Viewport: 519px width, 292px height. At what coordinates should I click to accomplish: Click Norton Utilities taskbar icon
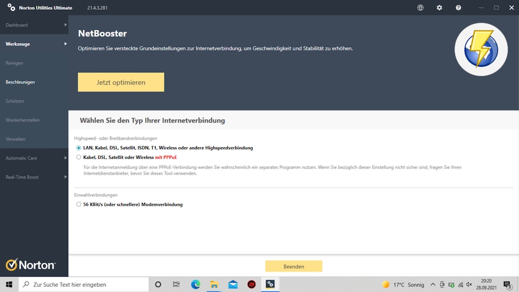pyautogui.click(x=270, y=284)
